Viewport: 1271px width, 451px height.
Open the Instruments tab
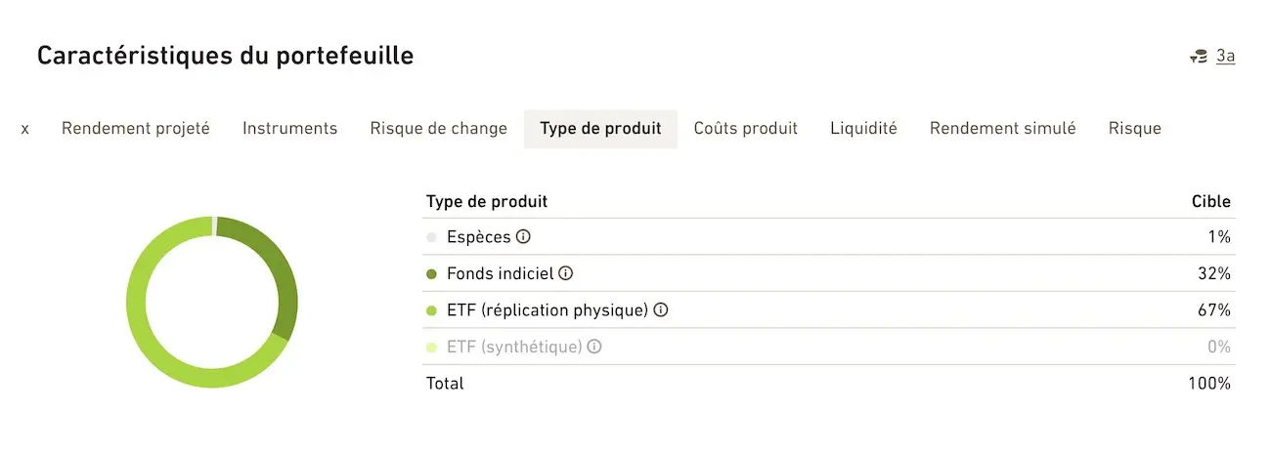click(289, 129)
